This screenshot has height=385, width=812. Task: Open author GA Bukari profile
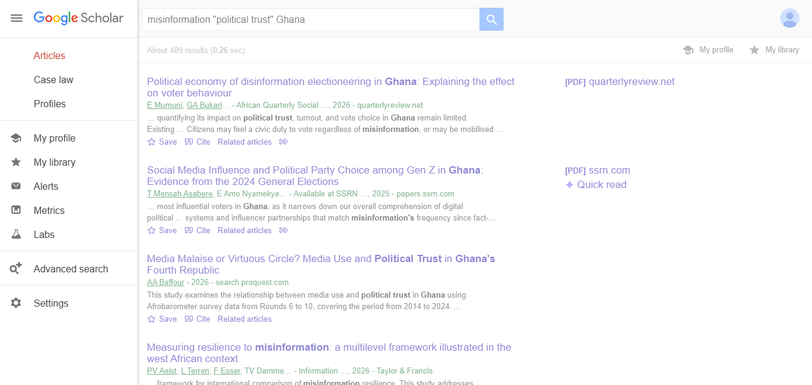pyautogui.click(x=204, y=105)
